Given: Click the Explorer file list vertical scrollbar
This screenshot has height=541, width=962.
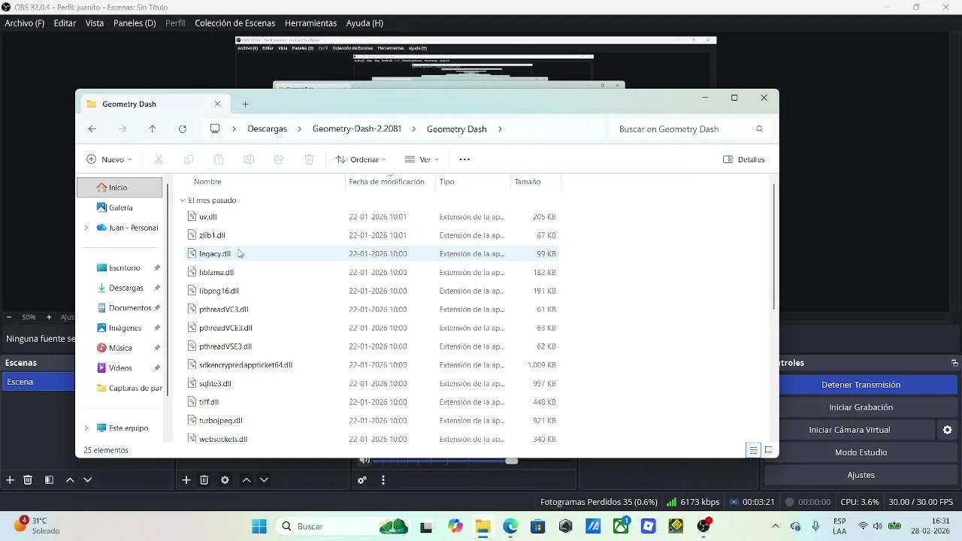Looking at the screenshot, I should click(x=774, y=246).
